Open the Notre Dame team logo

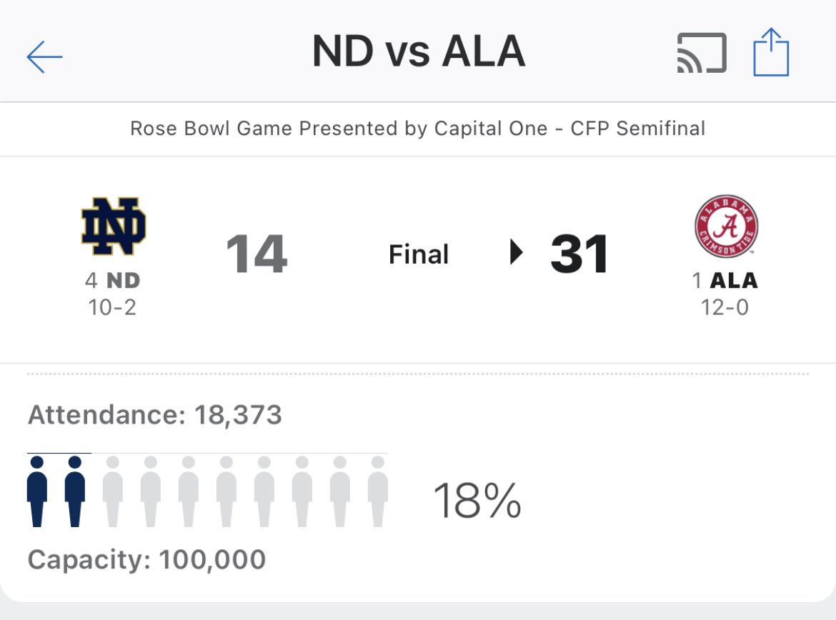[x=114, y=226]
